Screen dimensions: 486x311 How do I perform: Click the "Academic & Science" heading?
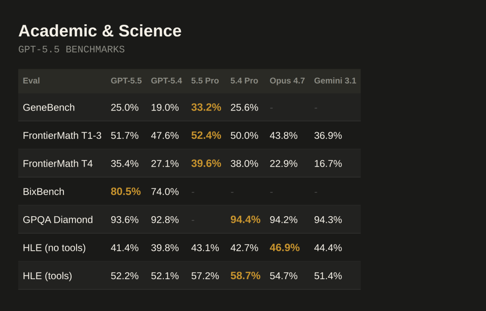[100, 31]
